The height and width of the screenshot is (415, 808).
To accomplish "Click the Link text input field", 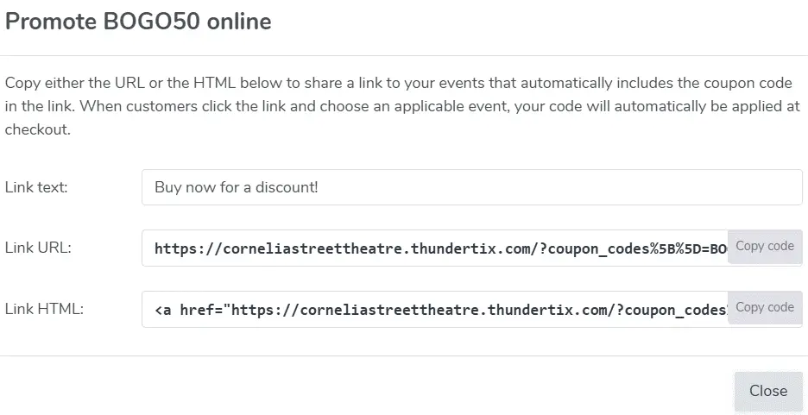I will pos(471,186).
